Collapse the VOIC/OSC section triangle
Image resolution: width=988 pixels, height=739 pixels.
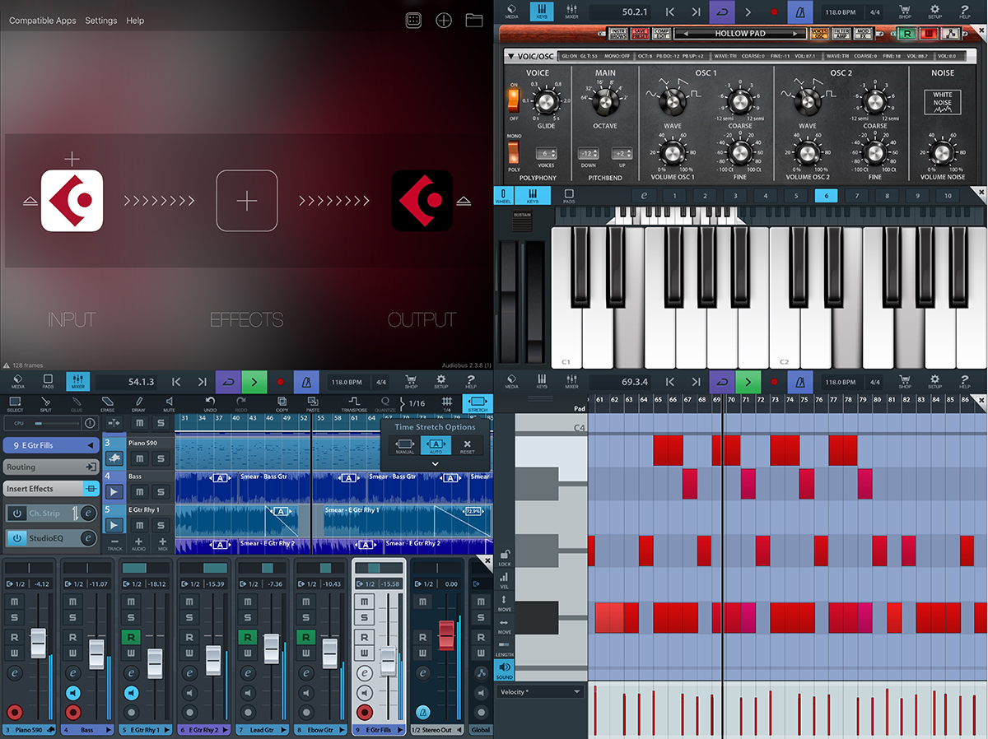[x=510, y=56]
